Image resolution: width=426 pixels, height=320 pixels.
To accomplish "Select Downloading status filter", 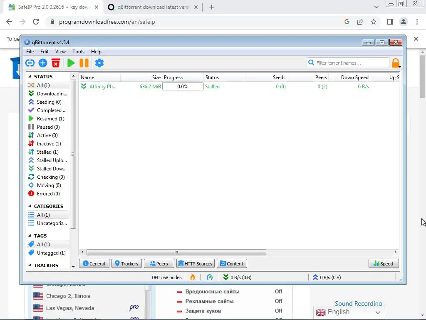I will click(48, 94).
